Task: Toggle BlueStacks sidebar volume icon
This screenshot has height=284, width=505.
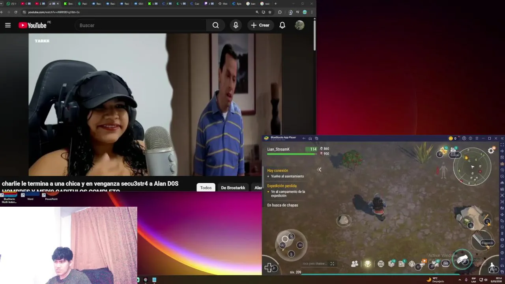Action: click(502, 151)
